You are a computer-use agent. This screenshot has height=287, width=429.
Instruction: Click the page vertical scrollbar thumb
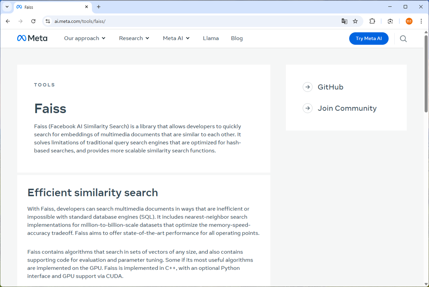point(426,74)
